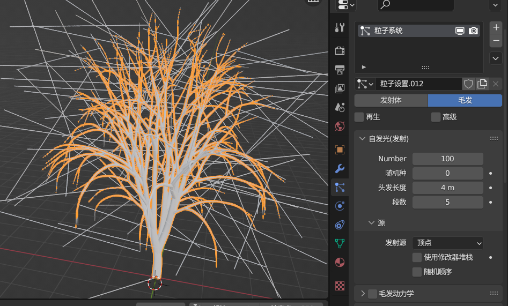Grab the 自发光(发射) panel drag handle
The image size is (508, 306).
click(494, 139)
